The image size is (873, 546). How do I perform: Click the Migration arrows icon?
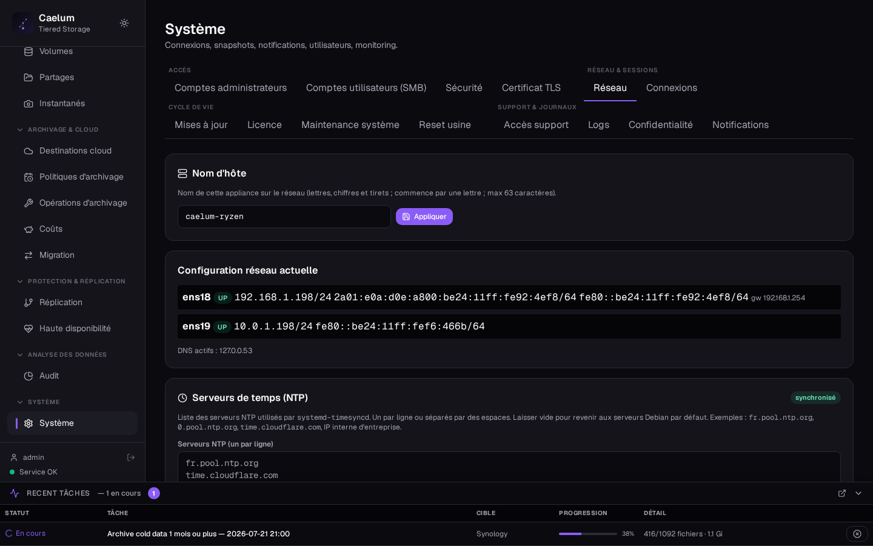click(x=28, y=255)
